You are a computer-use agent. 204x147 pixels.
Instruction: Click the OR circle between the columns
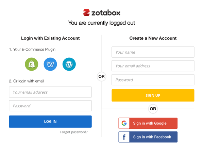(102, 76)
